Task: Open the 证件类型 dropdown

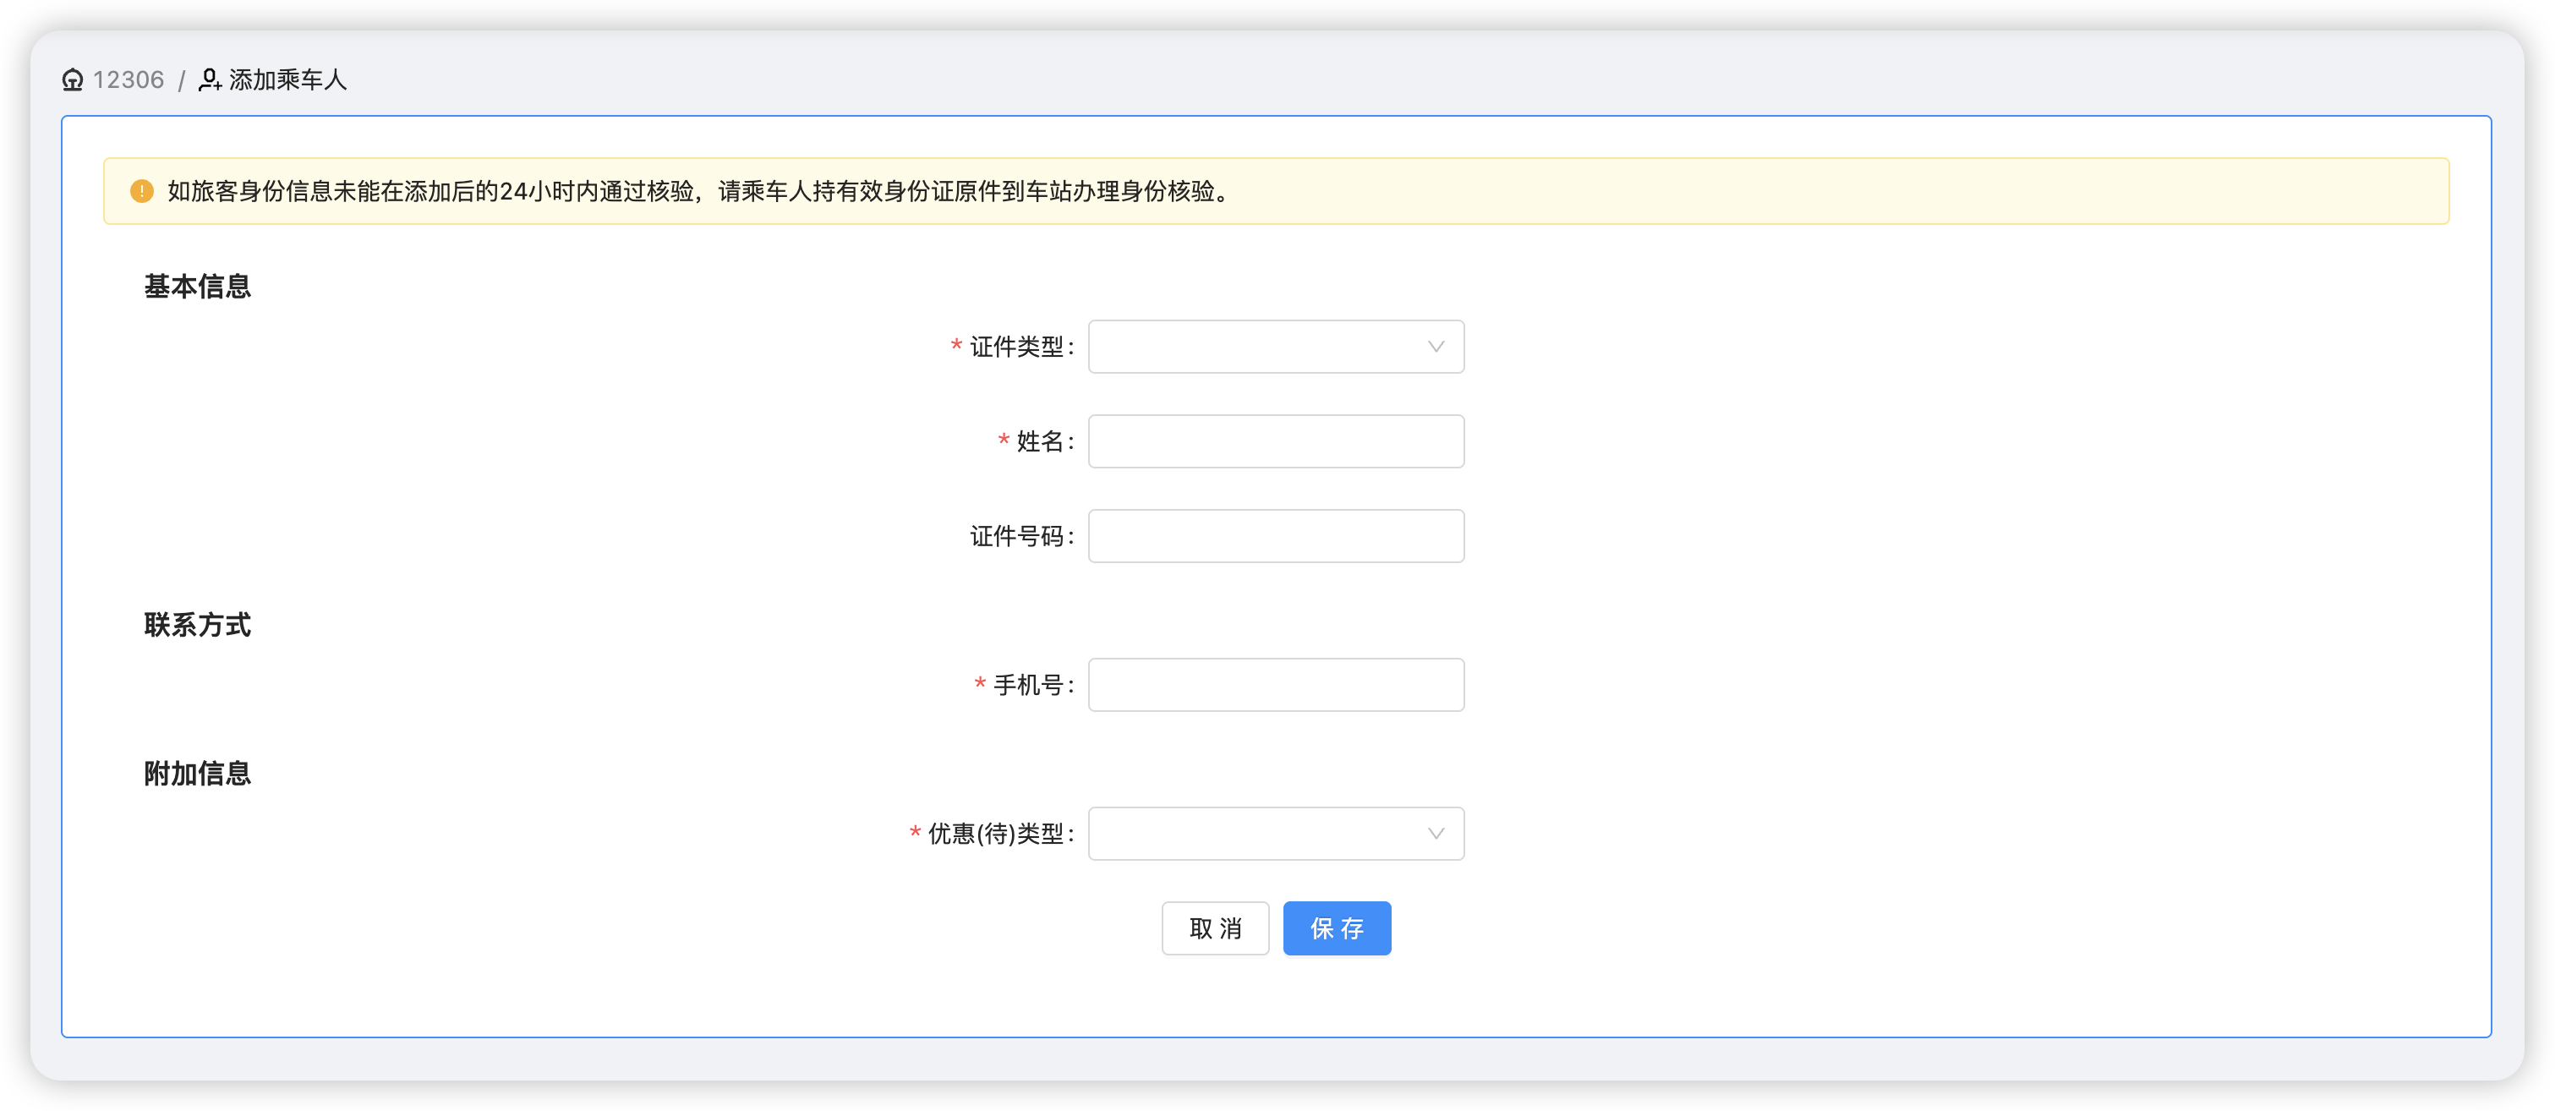Action: point(1276,346)
